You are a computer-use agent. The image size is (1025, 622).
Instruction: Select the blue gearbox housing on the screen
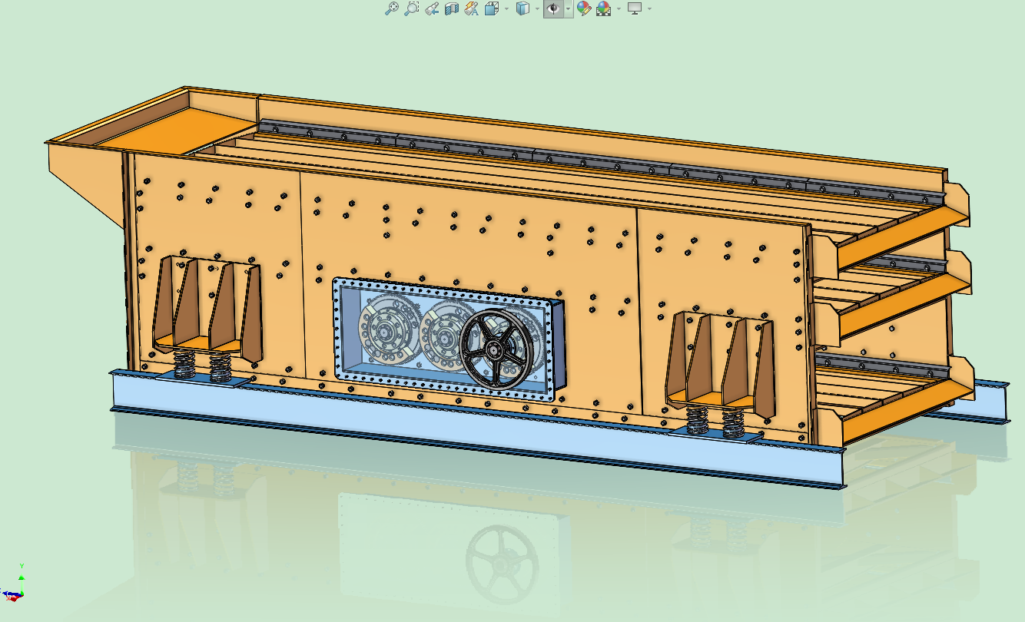click(x=449, y=340)
